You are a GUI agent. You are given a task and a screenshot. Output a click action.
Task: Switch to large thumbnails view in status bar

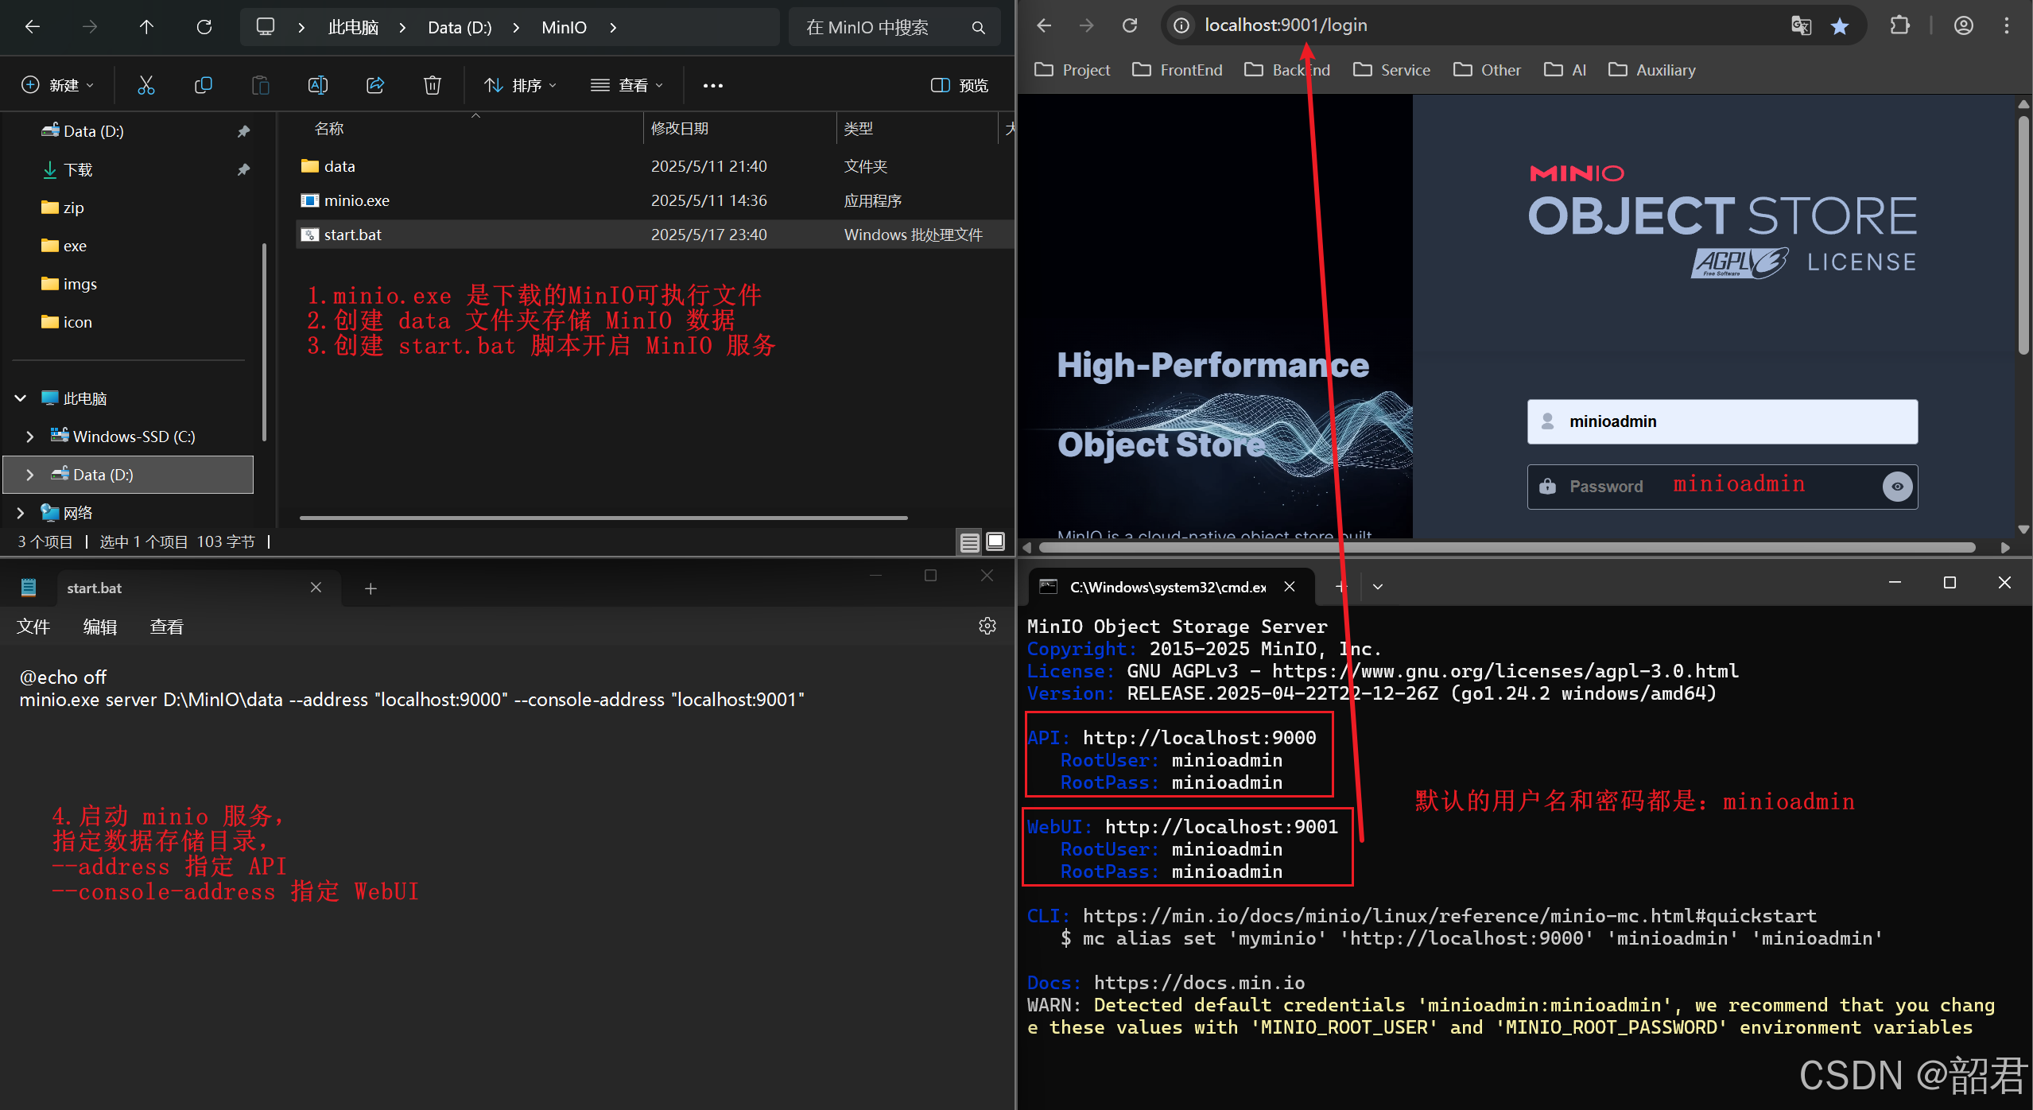pos(995,542)
